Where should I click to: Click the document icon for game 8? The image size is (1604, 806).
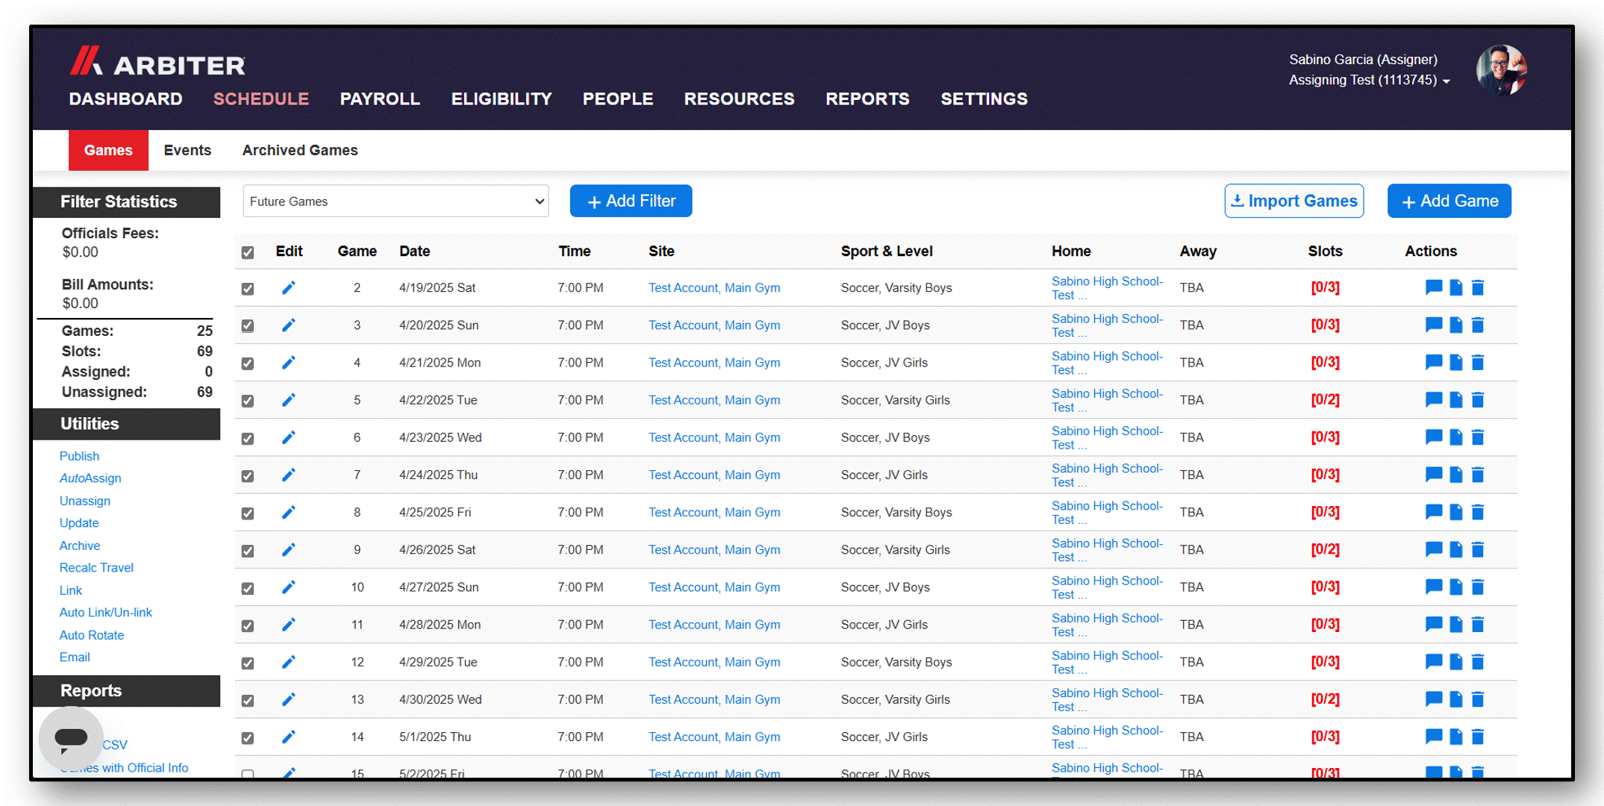click(x=1455, y=512)
